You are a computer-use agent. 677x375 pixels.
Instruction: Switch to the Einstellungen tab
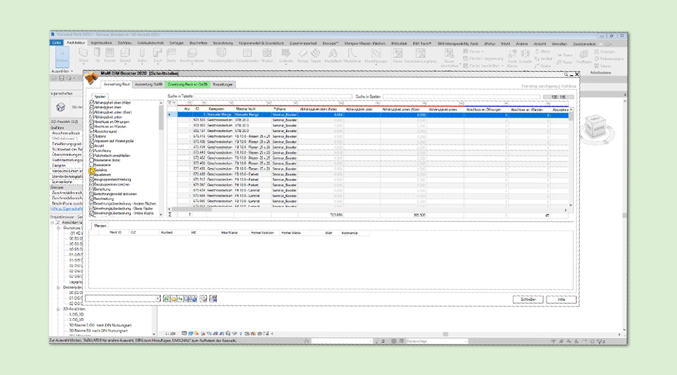click(x=223, y=85)
